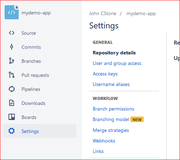This screenshot has height=160, width=180.
Task: Select the Branches fork icon
Action: coord(12,61)
